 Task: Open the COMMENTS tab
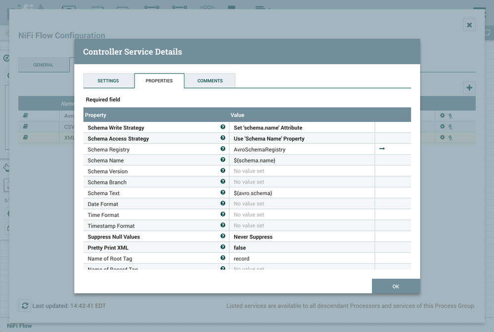(210, 81)
